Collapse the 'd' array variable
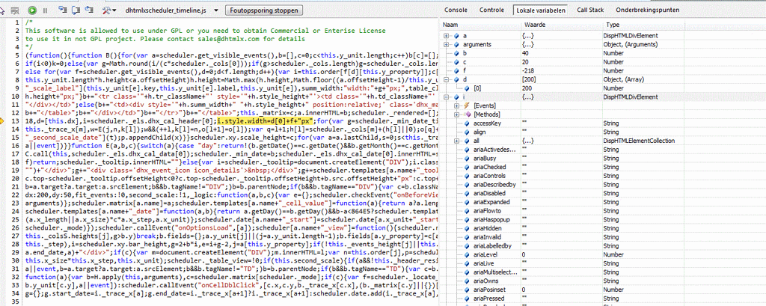The image size is (766, 306). (x=447, y=79)
